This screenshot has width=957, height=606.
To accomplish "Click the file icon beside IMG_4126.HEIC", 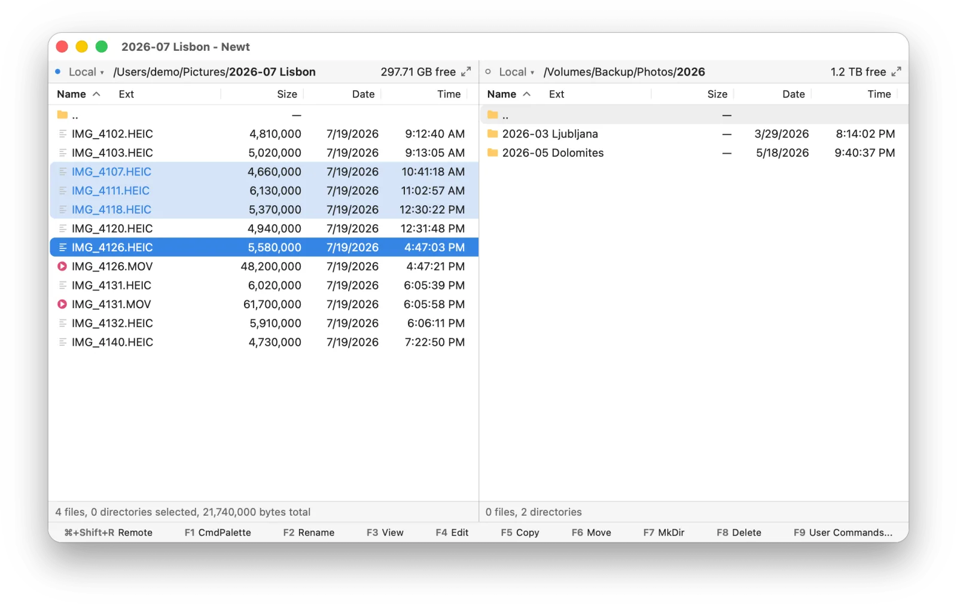I will click(x=62, y=248).
